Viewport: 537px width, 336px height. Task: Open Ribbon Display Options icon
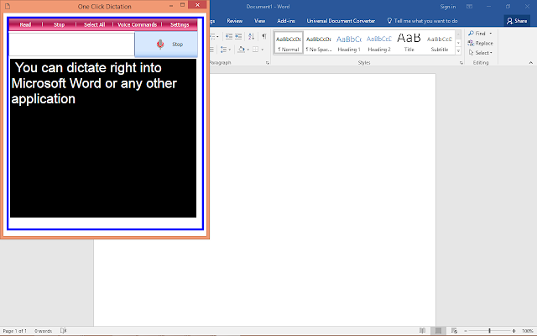pos(470,7)
